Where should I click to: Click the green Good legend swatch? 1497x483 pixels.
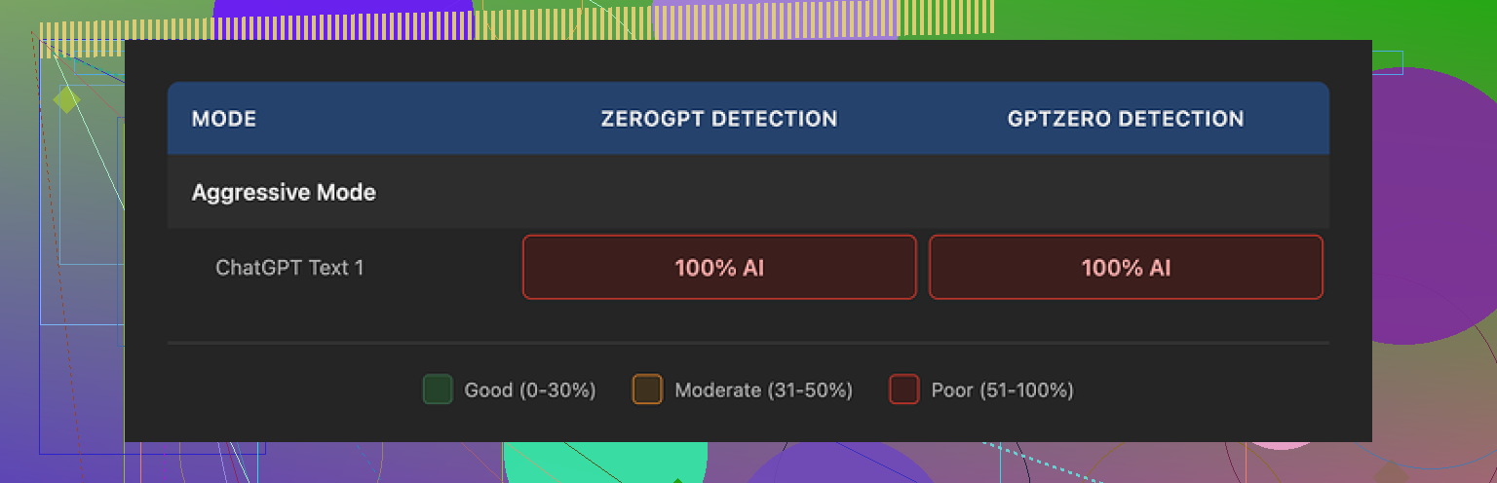(x=438, y=390)
